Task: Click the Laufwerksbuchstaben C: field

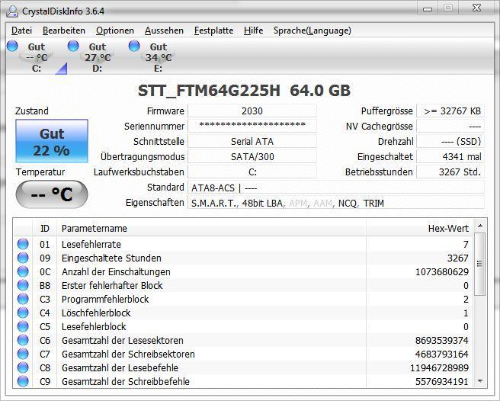Action: [252, 172]
